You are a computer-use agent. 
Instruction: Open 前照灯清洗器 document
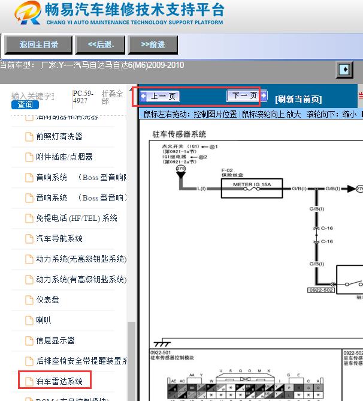pos(59,136)
